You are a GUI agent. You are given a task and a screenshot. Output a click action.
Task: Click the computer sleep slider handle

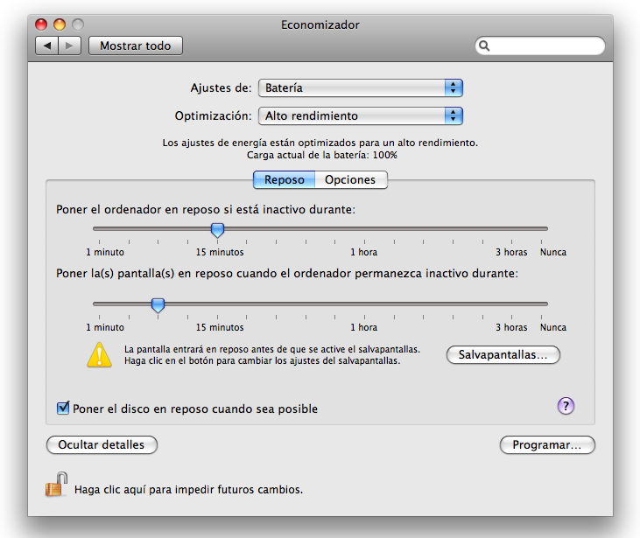218,230
